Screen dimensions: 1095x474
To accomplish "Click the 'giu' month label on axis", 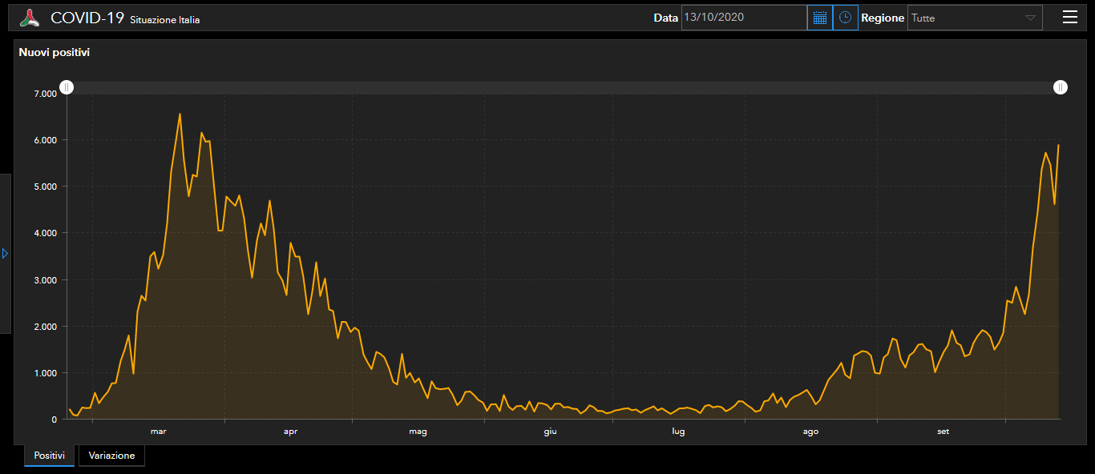I will 550,432.
